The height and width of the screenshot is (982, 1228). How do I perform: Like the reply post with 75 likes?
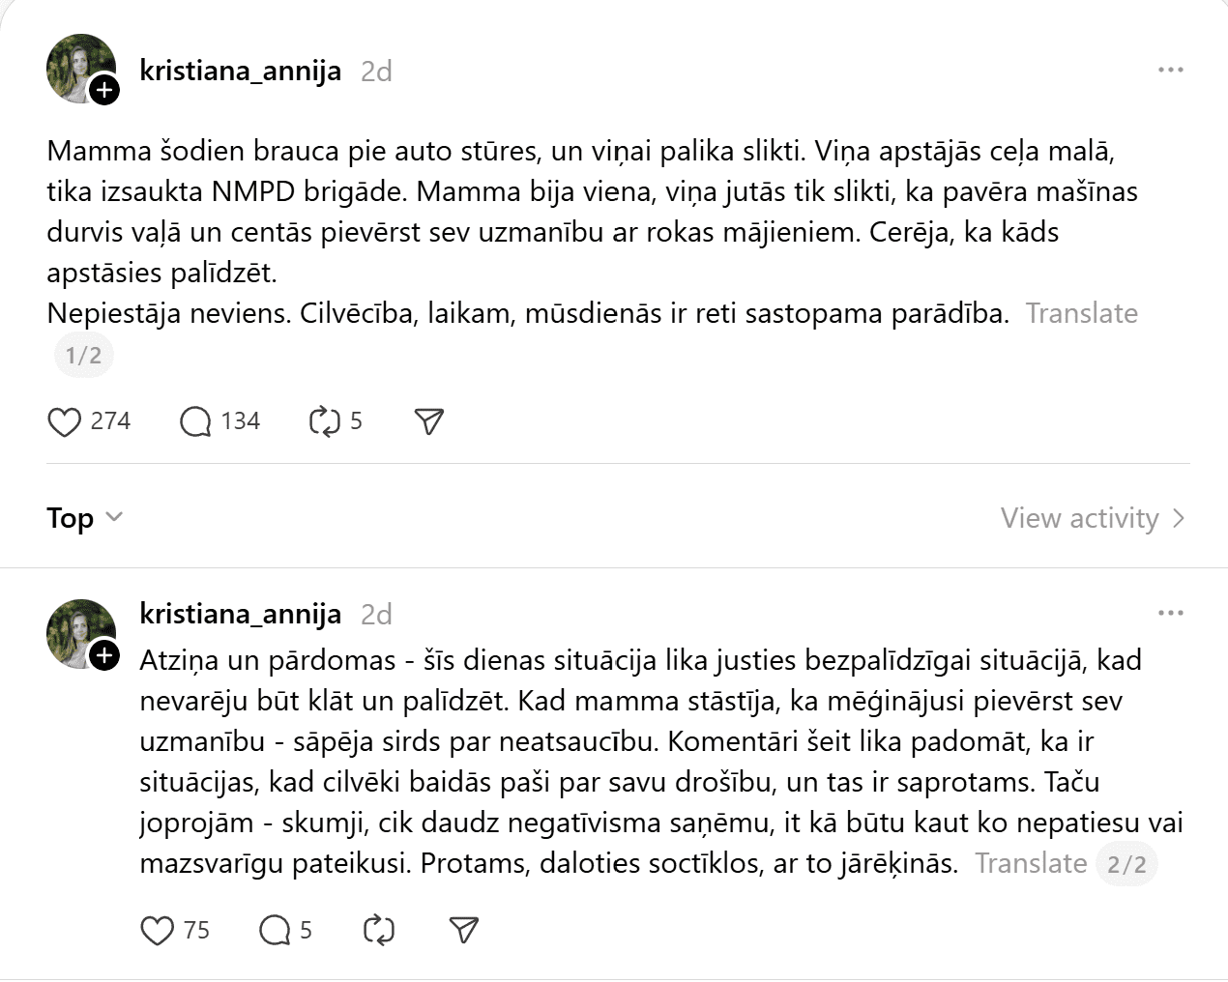point(158,931)
